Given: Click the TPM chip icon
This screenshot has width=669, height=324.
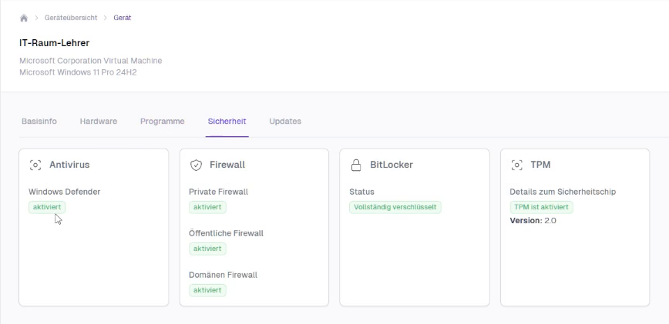Looking at the screenshot, I should pos(516,165).
